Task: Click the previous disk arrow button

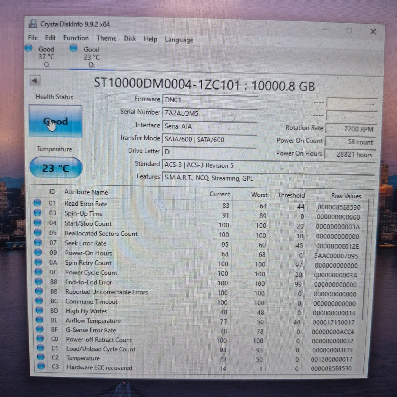Action: click(35, 81)
